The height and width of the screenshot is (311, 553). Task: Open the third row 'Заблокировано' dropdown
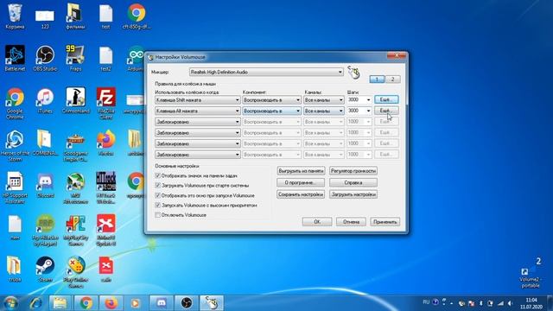pos(198,122)
